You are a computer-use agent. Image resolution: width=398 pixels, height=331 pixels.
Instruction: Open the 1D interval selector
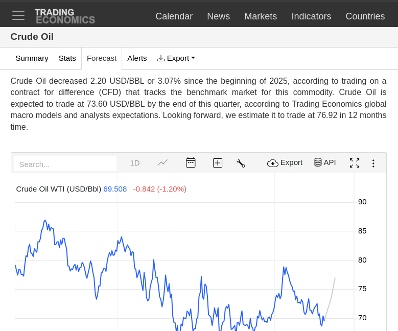[135, 163]
